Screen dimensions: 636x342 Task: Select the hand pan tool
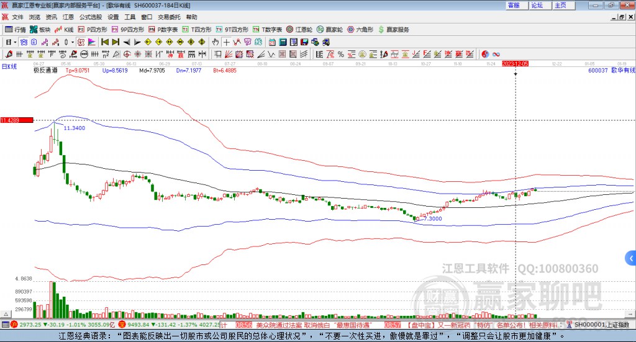click(x=216, y=42)
